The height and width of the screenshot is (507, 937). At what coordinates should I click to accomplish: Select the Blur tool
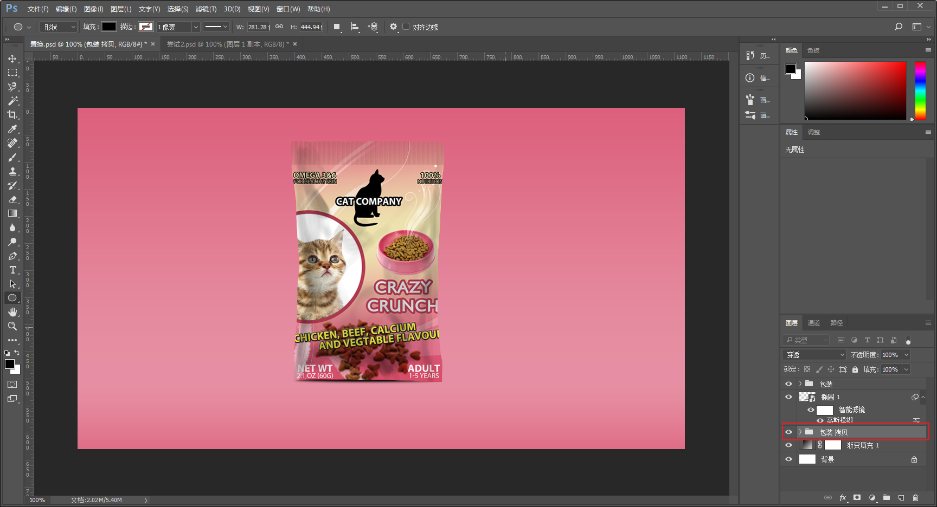point(12,227)
